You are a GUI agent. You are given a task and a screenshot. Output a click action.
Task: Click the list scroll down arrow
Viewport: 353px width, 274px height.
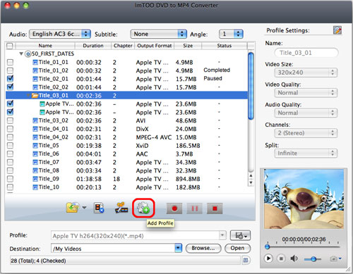point(251,182)
